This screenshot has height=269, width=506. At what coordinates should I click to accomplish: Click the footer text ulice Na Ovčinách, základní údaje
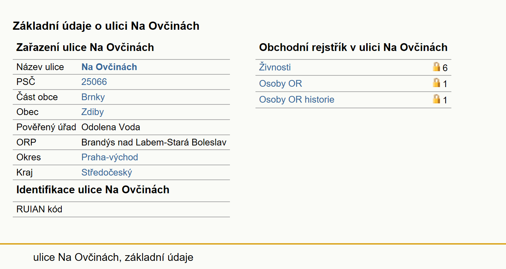[113, 257]
